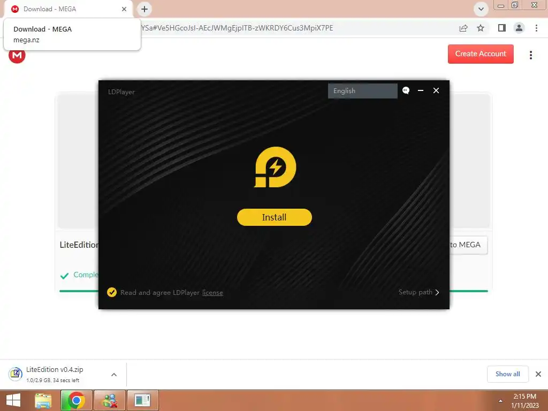
Task: Click the '1.0/2.9 GB, 34 secs left' status
Action: 53,380
